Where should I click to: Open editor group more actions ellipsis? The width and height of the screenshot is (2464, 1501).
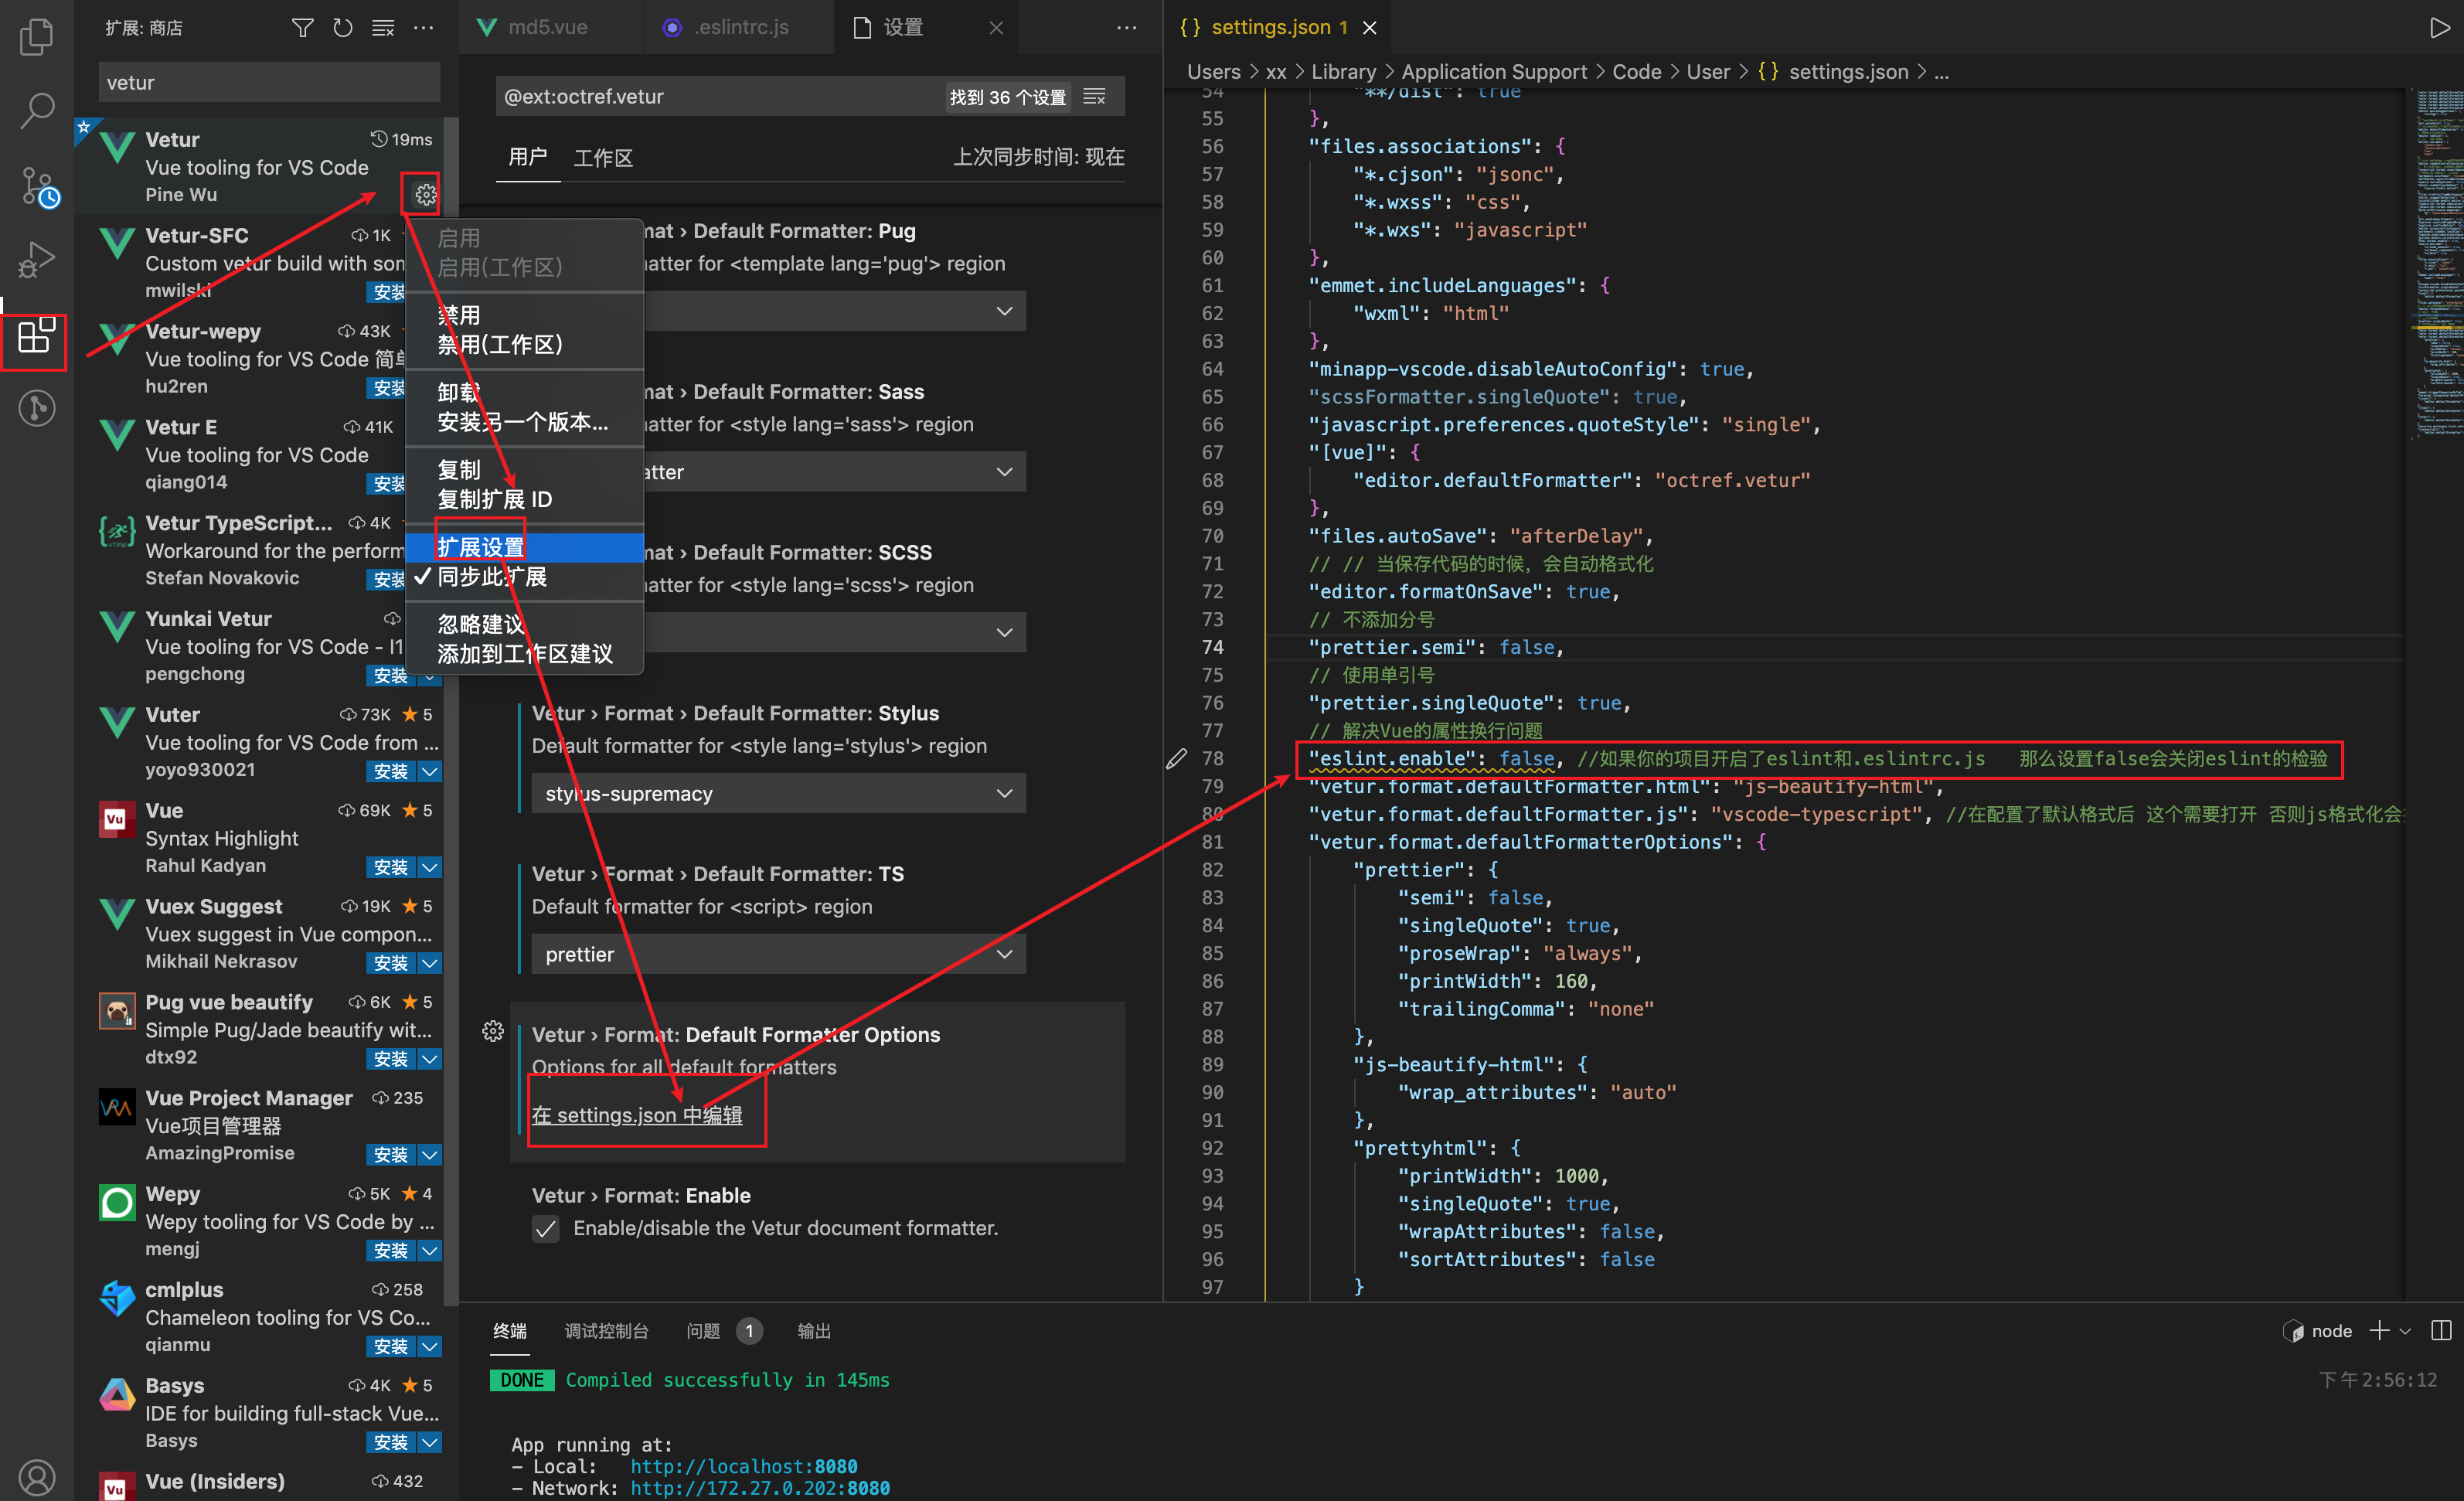click(x=1127, y=27)
